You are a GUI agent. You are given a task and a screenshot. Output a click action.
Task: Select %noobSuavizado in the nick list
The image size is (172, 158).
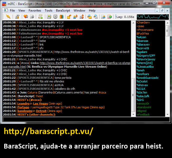[x=148, y=78]
